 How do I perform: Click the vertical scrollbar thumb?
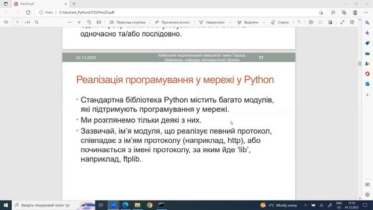point(360,64)
